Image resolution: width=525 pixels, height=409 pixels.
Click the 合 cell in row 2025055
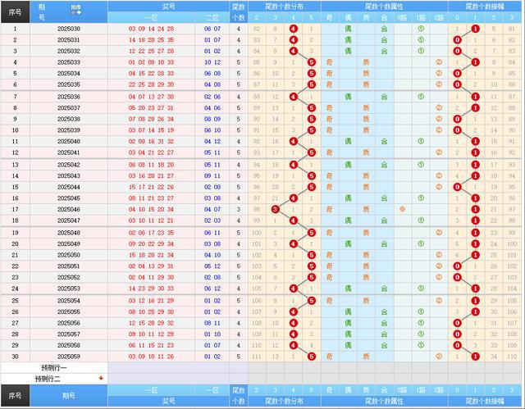(x=384, y=312)
